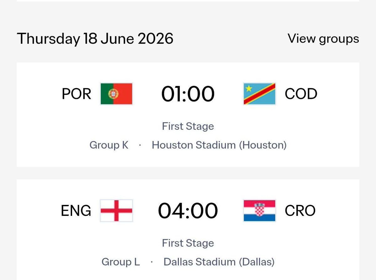Open the 04:00 kickoff match details

click(x=188, y=211)
